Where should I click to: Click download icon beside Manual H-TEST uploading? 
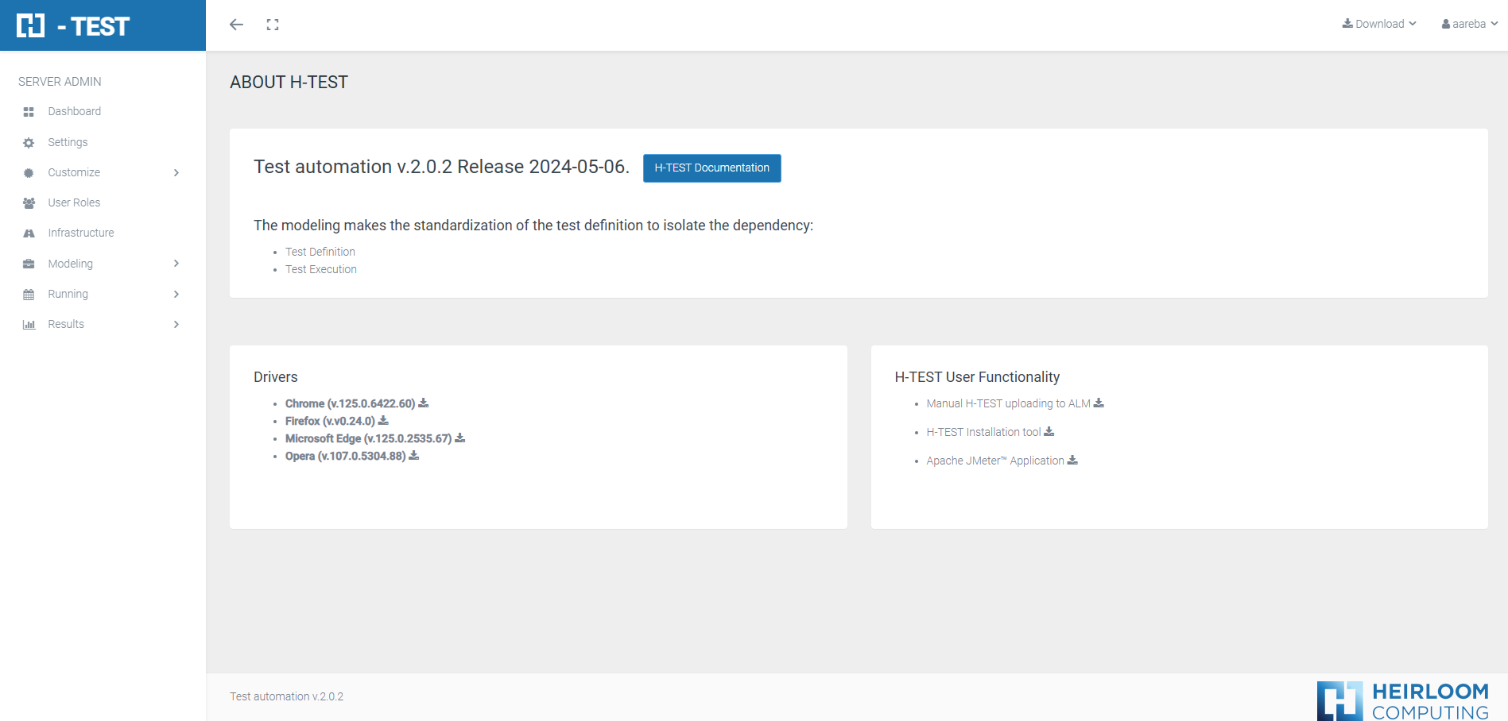click(1099, 403)
